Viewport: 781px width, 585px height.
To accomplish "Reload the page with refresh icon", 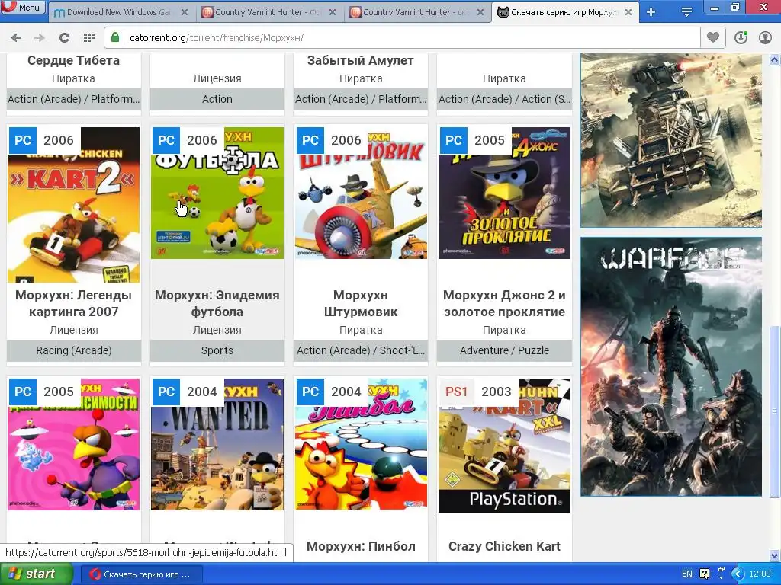I will 64,38.
